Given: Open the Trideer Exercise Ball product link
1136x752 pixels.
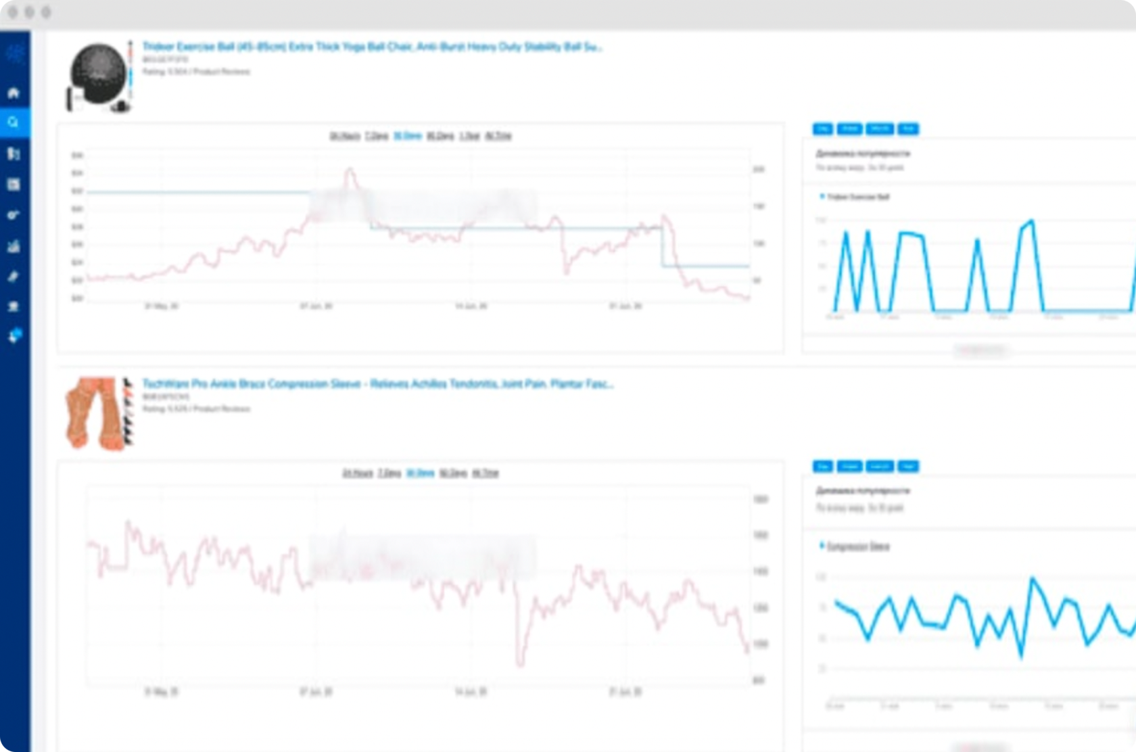Looking at the screenshot, I should (x=372, y=47).
